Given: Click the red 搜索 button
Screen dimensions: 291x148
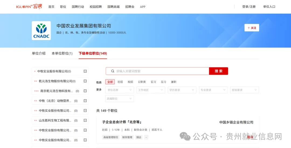Looking at the screenshot, I should click(219, 71).
